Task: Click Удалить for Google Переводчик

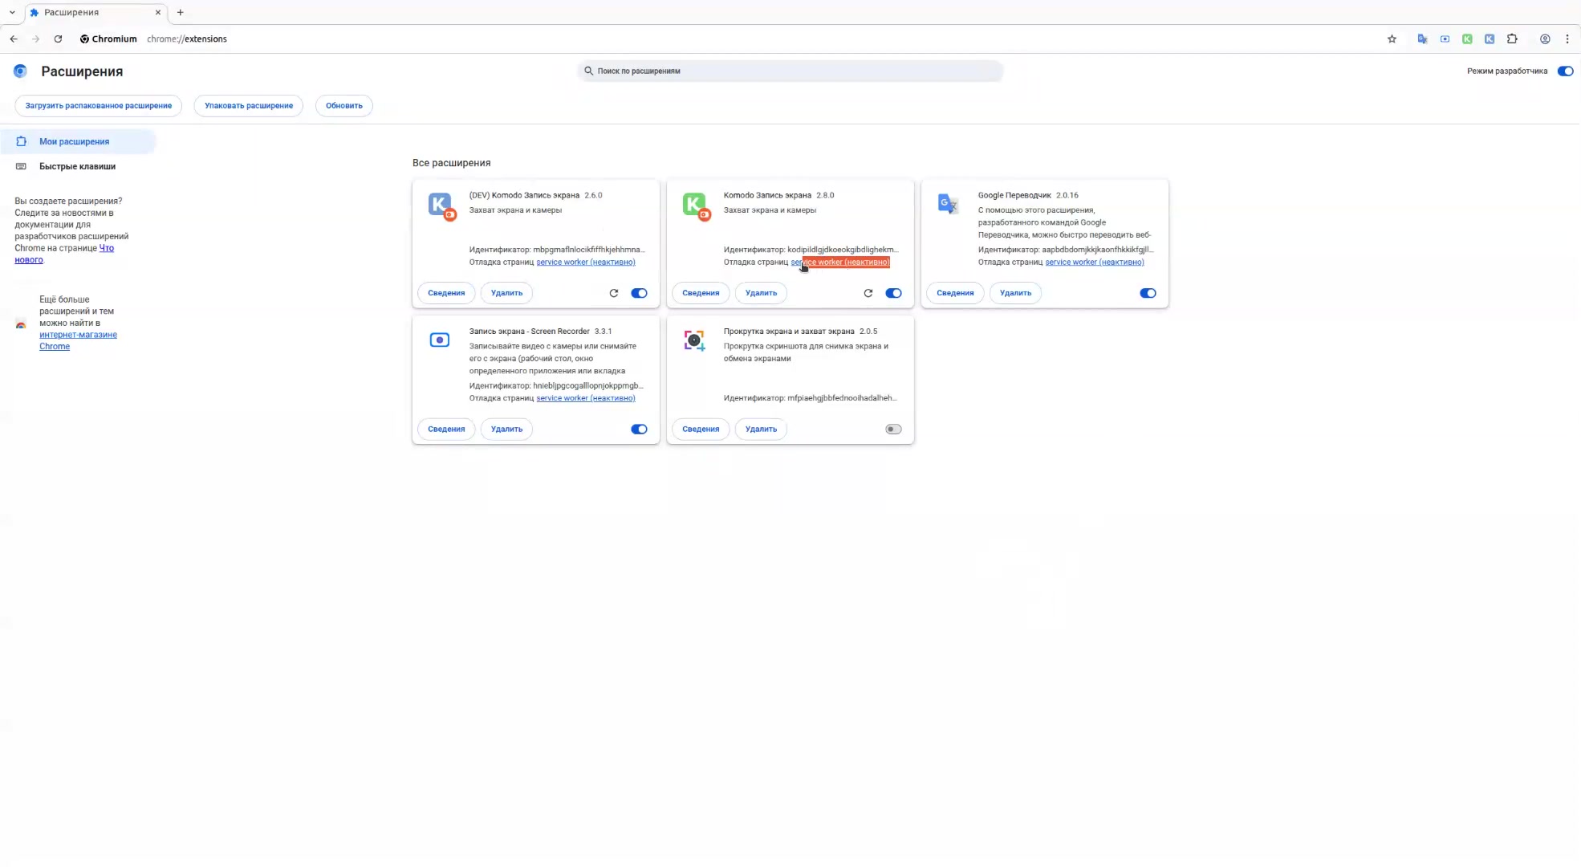Action: (1015, 293)
